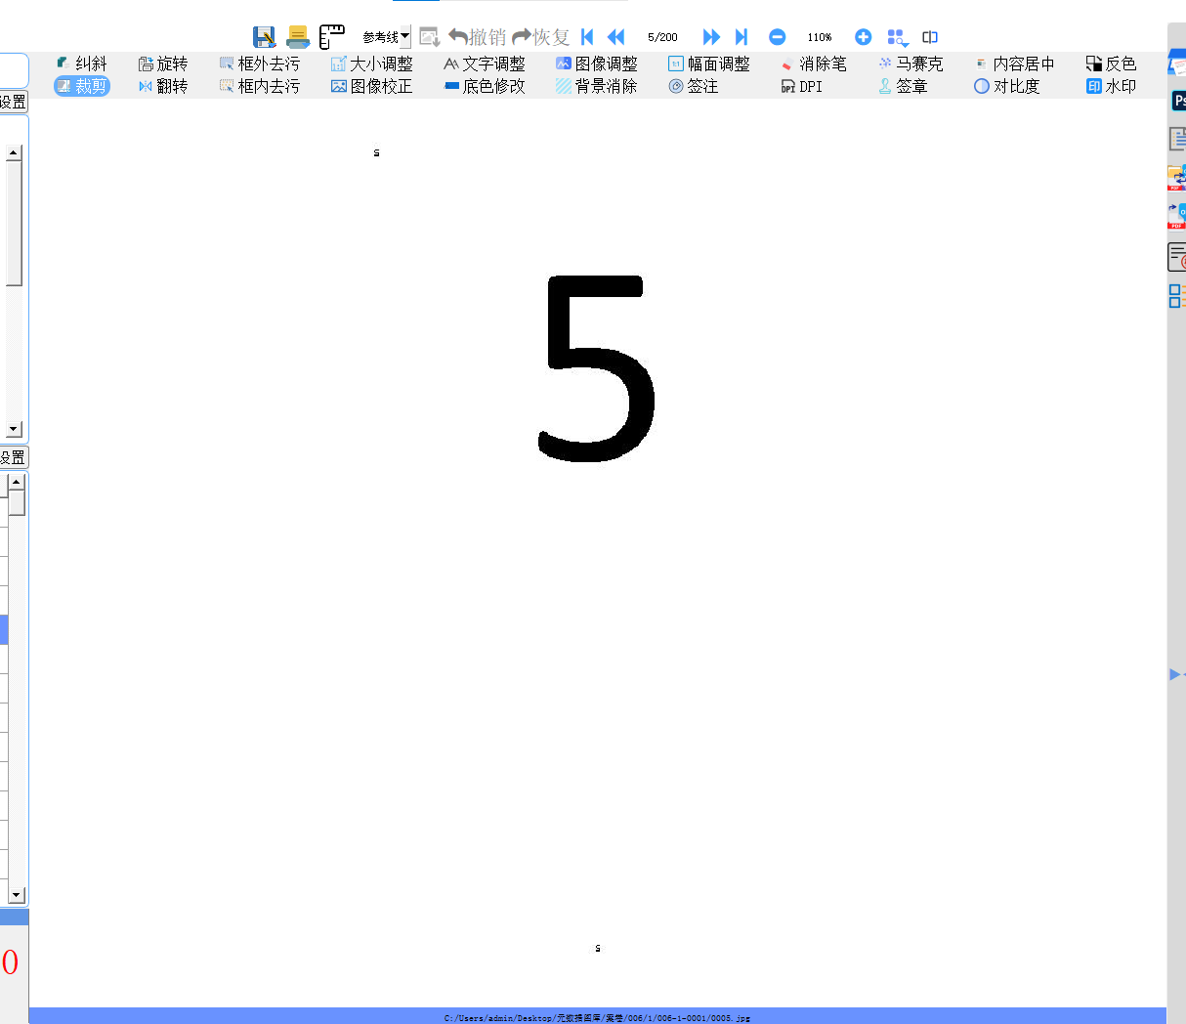Expand the right panel with blue arrow
1186x1024 pixels.
[x=1175, y=674]
